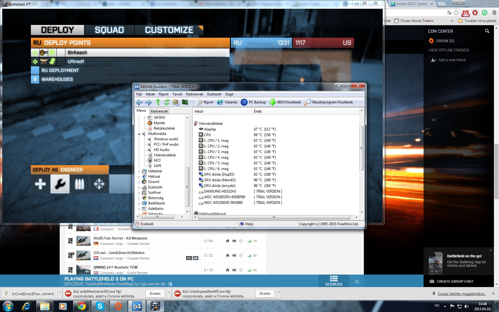The width and height of the screenshot is (499, 312).
Task: Click the Riport toolbar button in AIDA64
Action: (205, 102)
